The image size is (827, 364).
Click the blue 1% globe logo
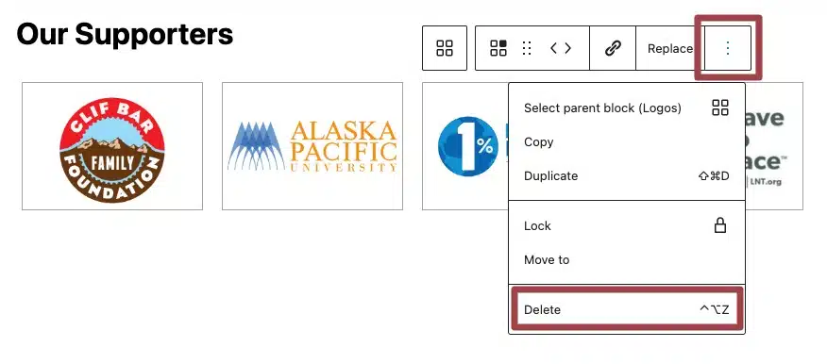468,146
